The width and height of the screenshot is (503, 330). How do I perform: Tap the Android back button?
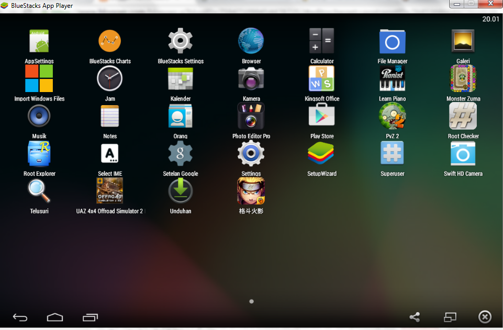click(20, 317)
